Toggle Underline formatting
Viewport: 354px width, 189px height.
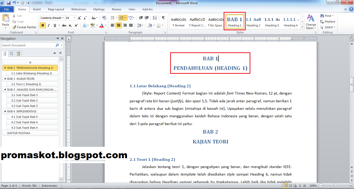click(55, 25)
